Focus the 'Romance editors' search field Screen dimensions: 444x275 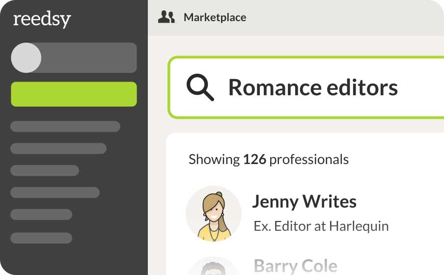312,88
